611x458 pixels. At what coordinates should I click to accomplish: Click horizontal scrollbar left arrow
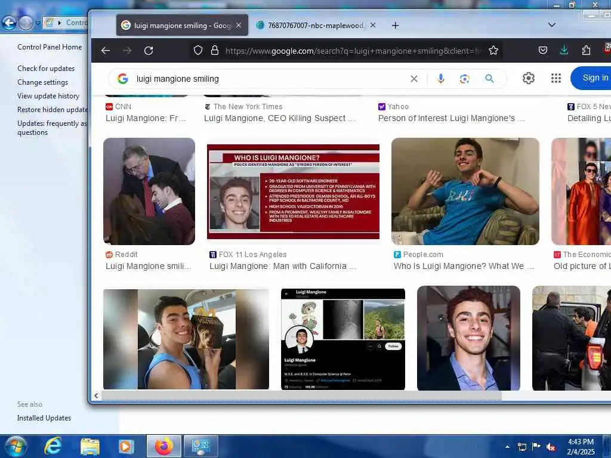click(x=96, y=396)
